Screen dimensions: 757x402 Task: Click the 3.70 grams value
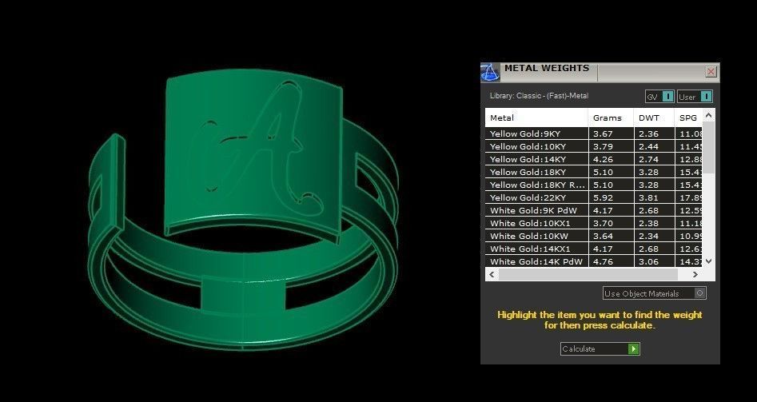pyautogui.click(x=603, y=223)
